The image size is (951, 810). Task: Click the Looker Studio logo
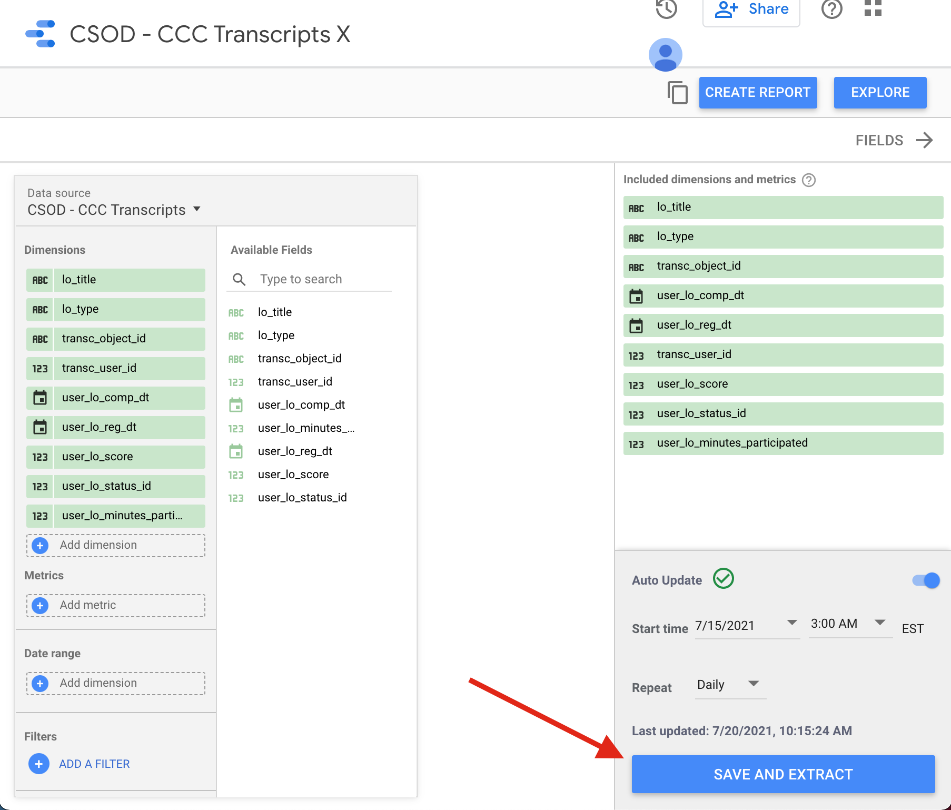41,34
